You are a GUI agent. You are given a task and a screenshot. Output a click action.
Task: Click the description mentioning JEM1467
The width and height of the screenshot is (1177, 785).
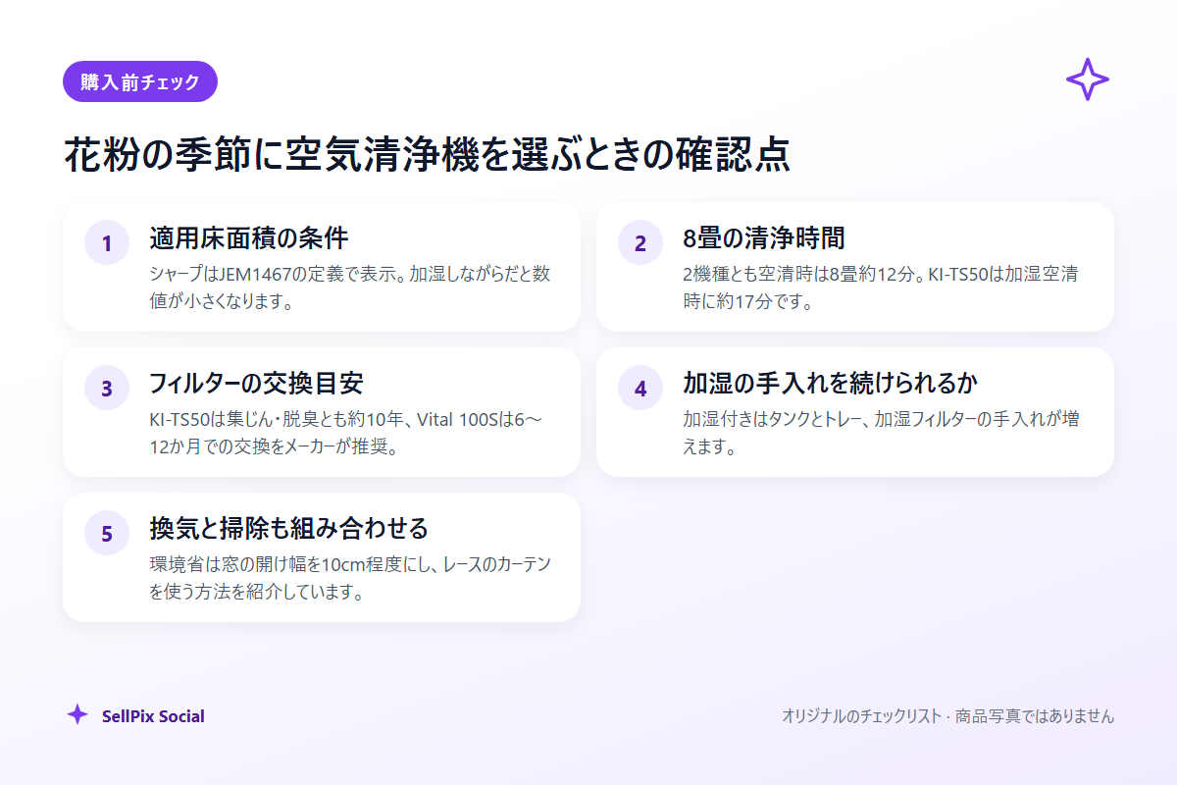[x=350, y=287]
